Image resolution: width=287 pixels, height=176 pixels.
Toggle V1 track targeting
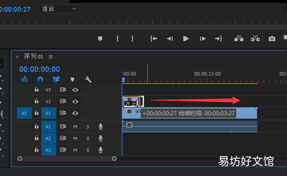[x=49, y=113]
